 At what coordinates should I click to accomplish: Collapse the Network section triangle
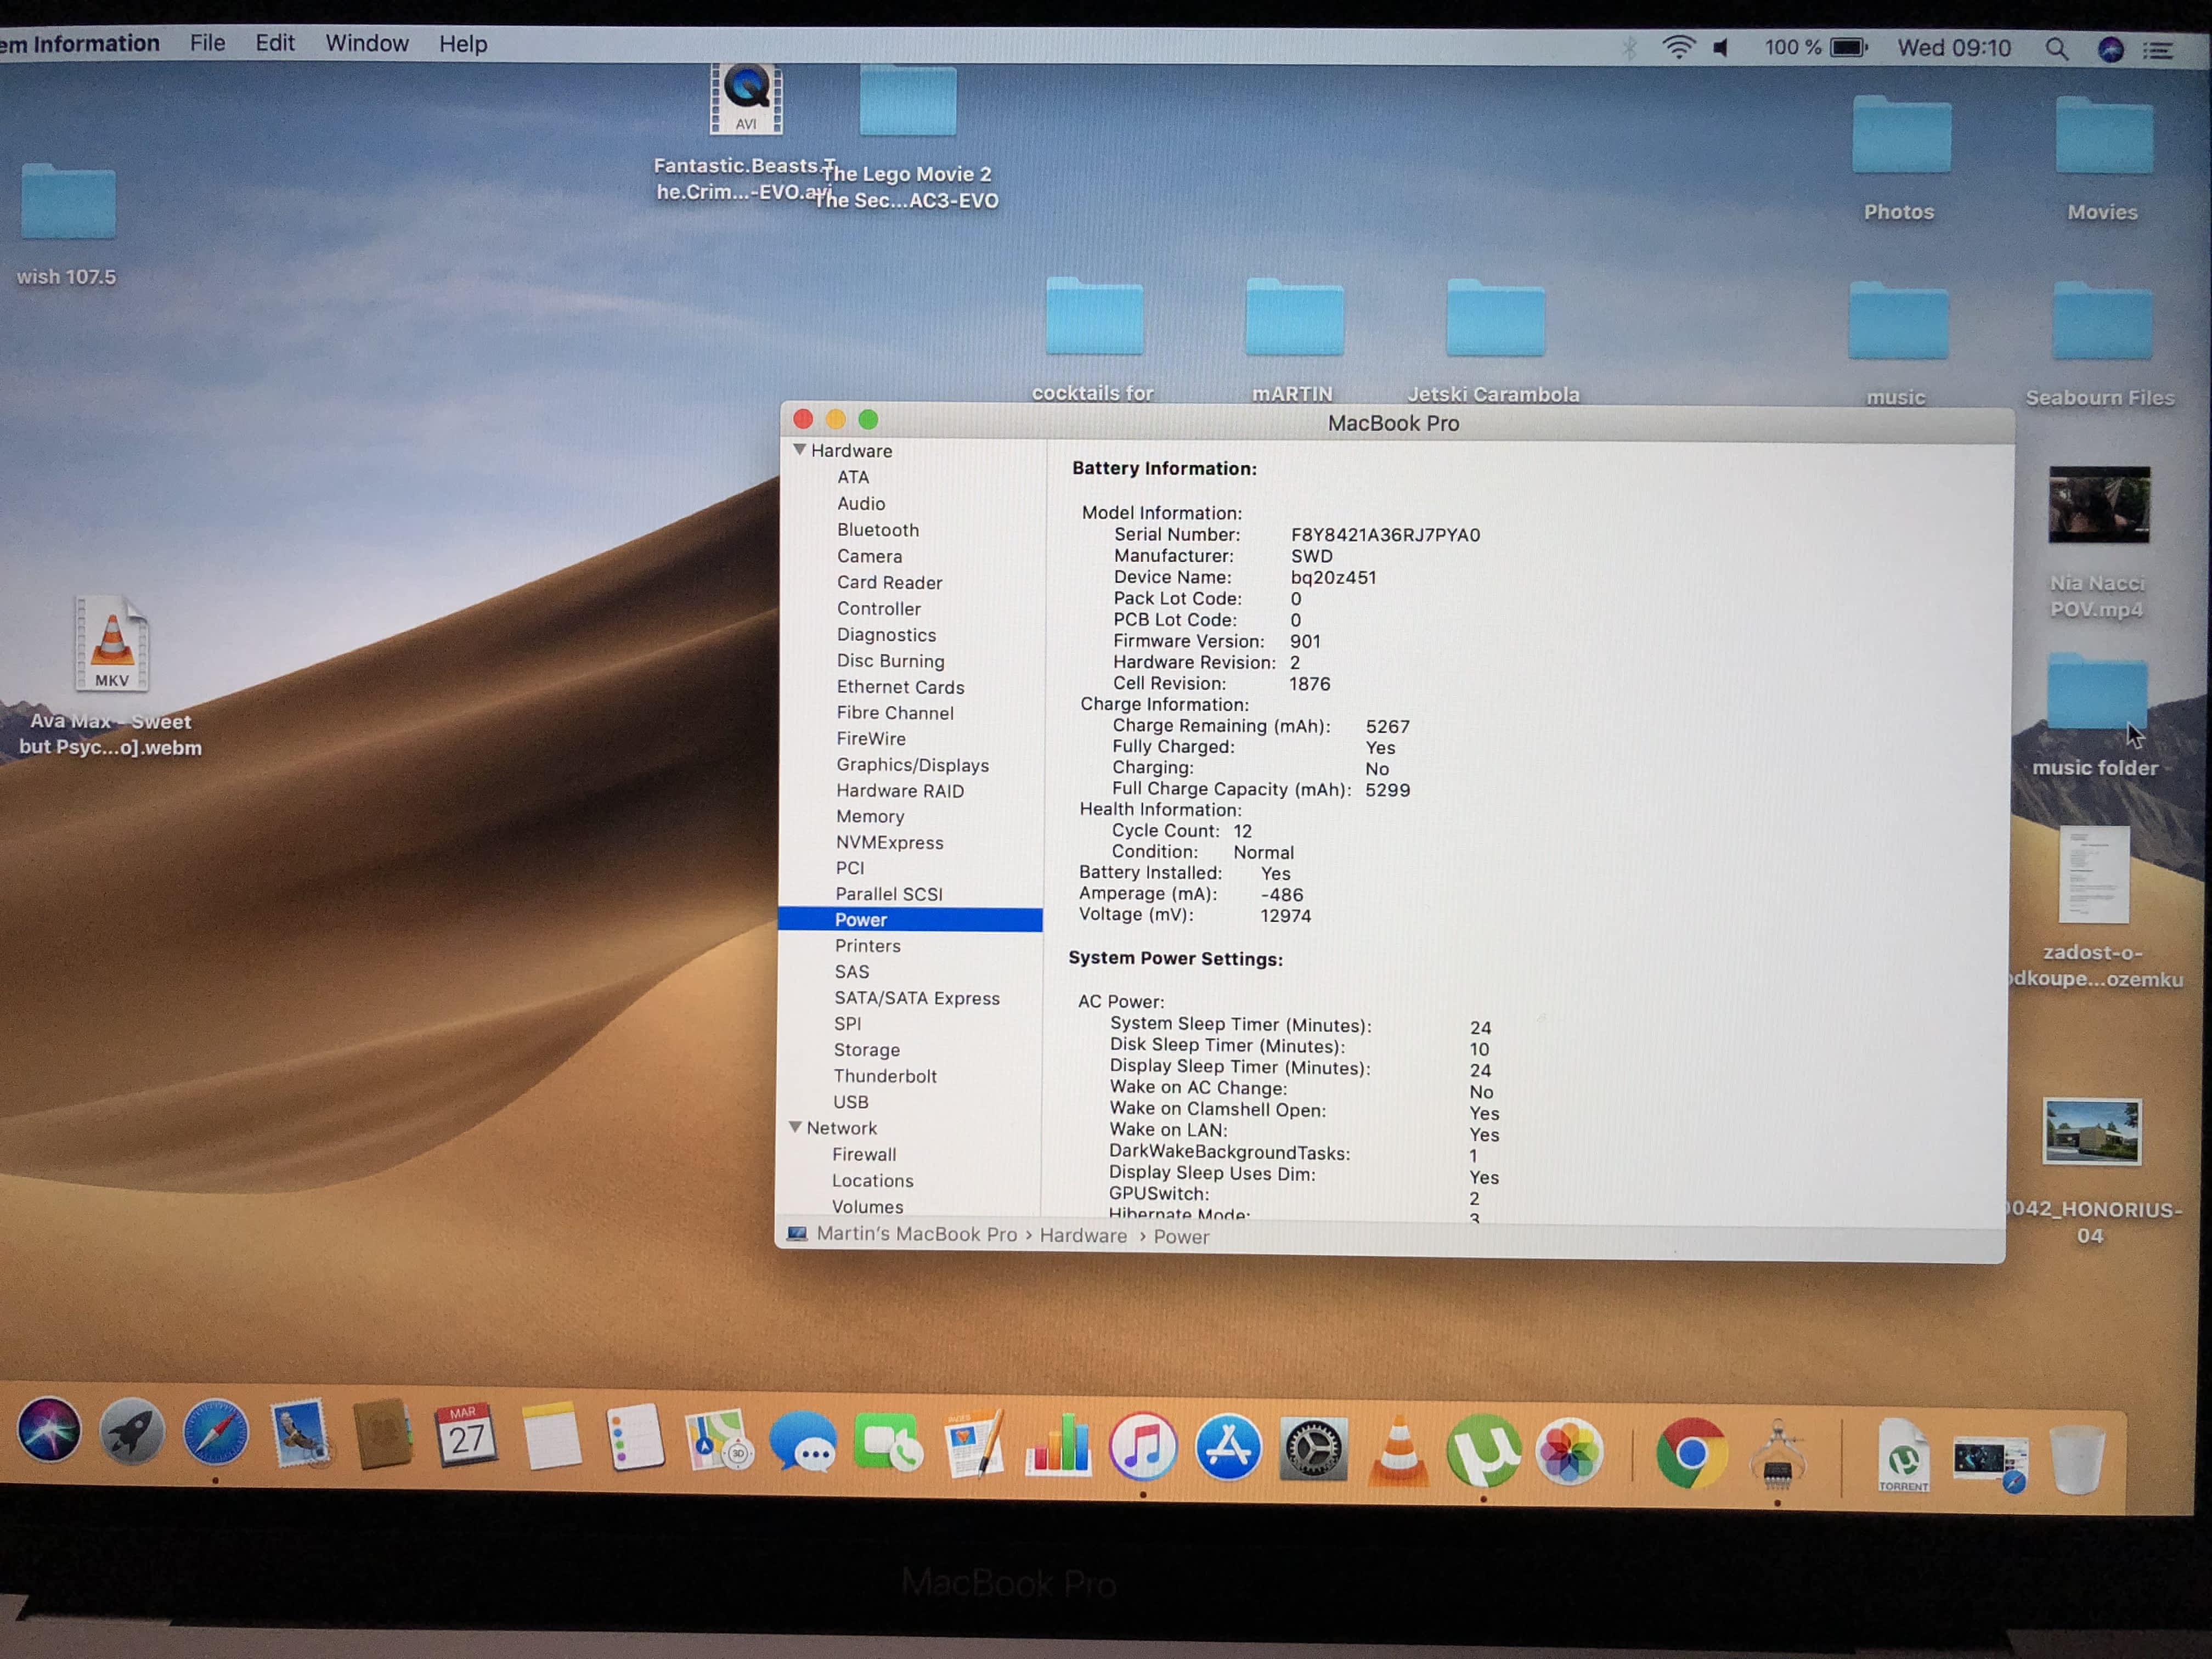[x=795, y=1127]
